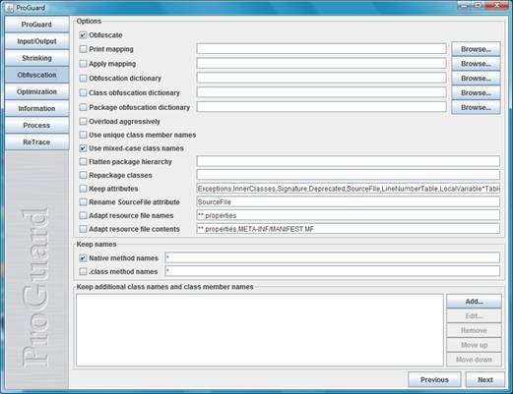This screenshot has height=394, width=513.
Task: Switch to Input/Output tab
Action: [36, 41]
